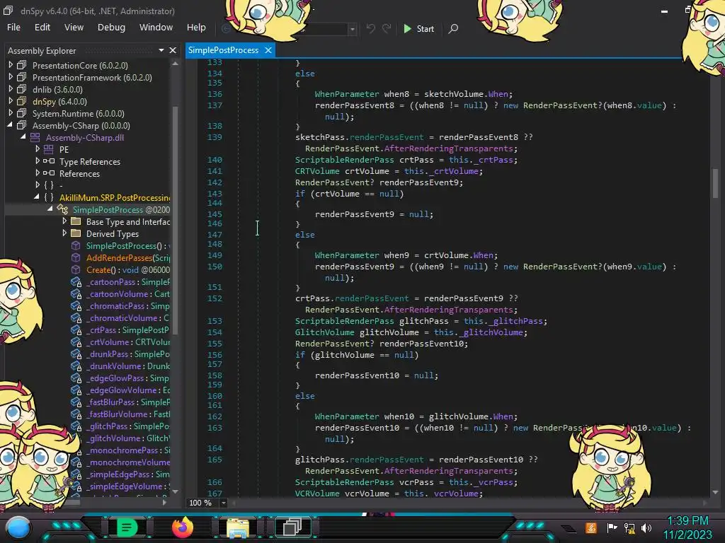The width and height of the screenshot is (725, 543).
Task: Click _vcrPass reference on line 166
Action: coord(493,482)
